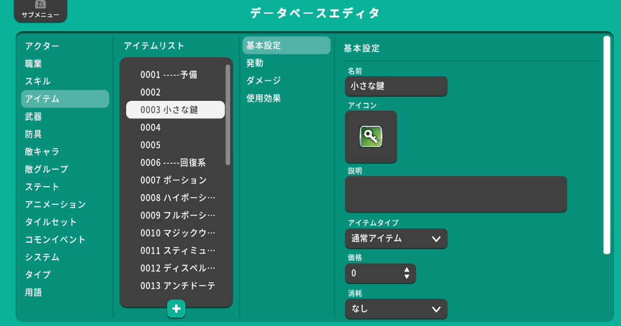Open the 使用効果 tab
This screenshot has height=326, width=621.
(x=263, y=98)
